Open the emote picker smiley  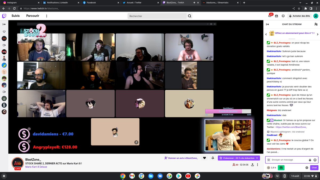click(x=315, y=160)
